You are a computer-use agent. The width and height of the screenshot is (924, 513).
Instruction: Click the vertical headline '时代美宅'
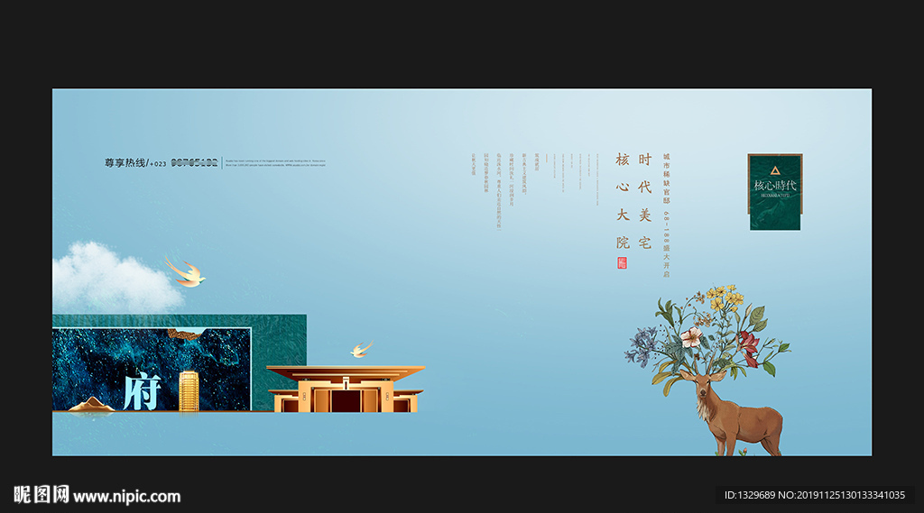tap(644, 201)
